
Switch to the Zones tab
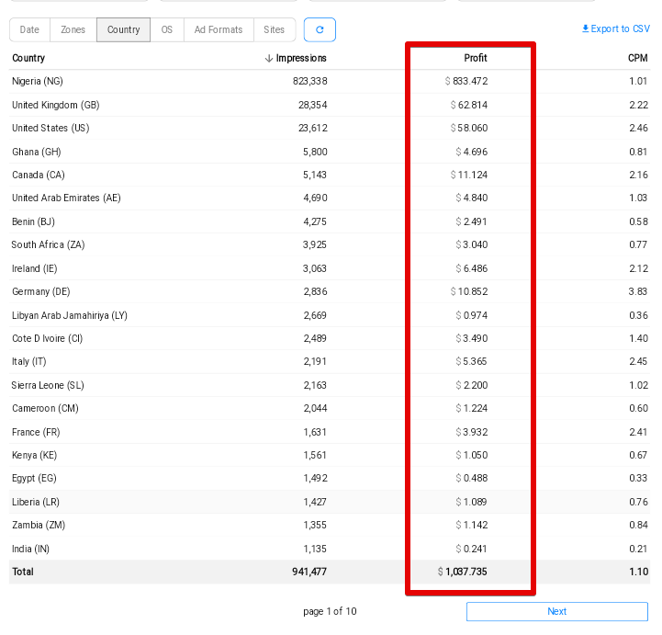[x=73, y=29]
